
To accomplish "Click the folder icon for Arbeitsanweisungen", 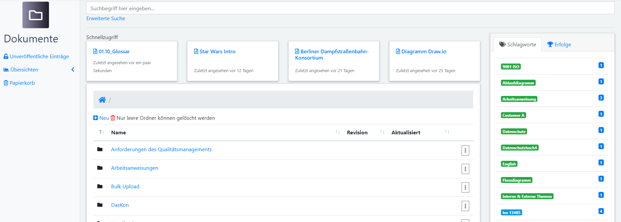I will click(x=100, y=168).
